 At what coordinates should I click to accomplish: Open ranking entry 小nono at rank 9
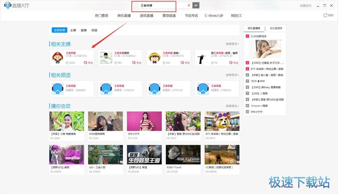pyautogui.click(x=259, y=106)
